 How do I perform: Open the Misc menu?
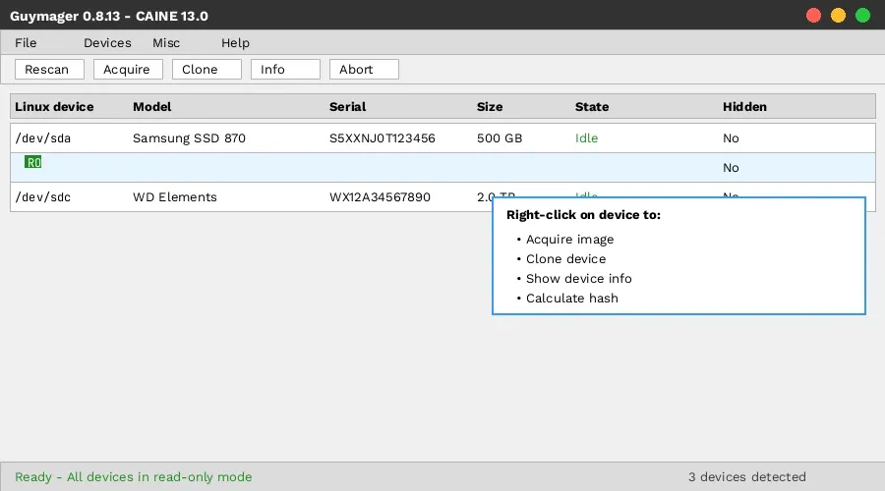click(x=166, y=43)
